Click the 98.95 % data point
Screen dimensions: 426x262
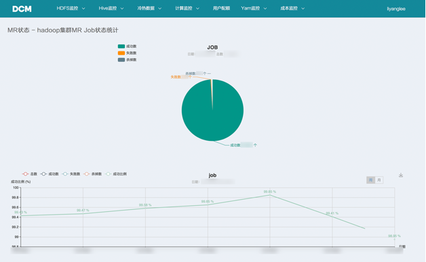[395, 239]
